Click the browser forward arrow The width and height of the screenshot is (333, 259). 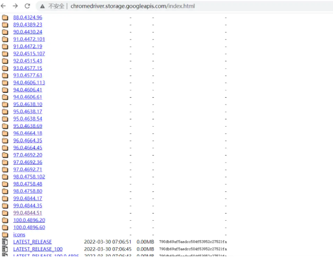15,6
